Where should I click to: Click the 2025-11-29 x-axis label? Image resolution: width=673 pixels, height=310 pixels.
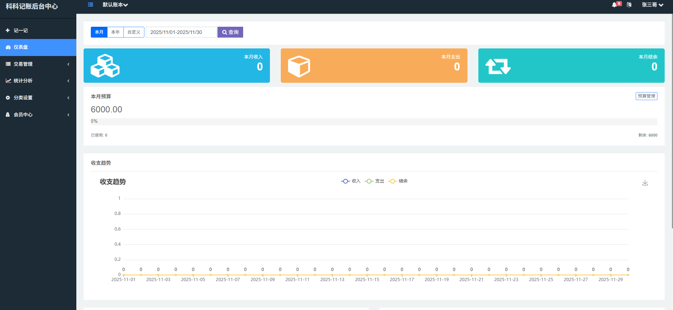point(611,280)
